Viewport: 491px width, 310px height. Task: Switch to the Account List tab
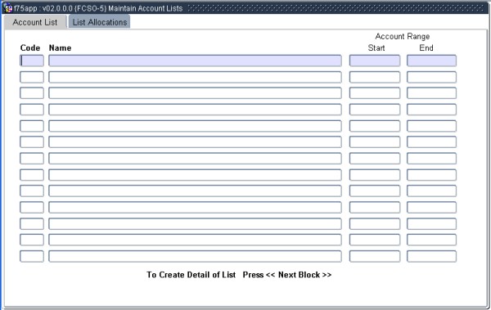click(x=35, y=22)
